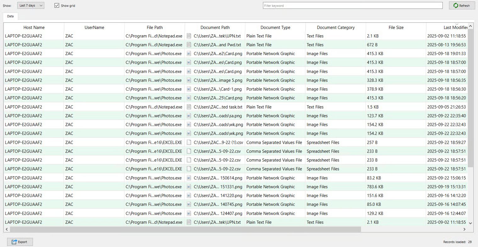The image size is (478, 247).
Task: Click the image icon beside 151331.png
Action: pos(189,187)
